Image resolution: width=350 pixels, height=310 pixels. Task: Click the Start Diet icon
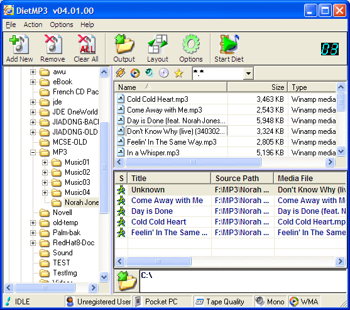pyautogui.click(x=229, y=44)
